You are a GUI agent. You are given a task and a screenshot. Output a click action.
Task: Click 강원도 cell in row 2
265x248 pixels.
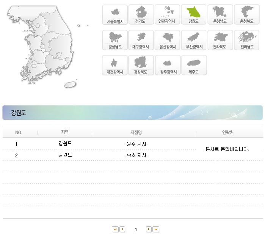tap(65, 155)
